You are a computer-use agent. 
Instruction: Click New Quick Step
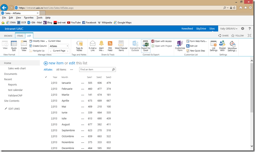click(x=196, y=51)
